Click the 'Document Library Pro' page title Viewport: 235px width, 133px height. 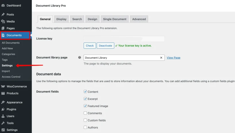51,6
